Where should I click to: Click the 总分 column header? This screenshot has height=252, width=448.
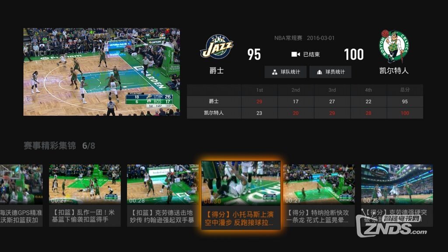click(x=405, y=90)
